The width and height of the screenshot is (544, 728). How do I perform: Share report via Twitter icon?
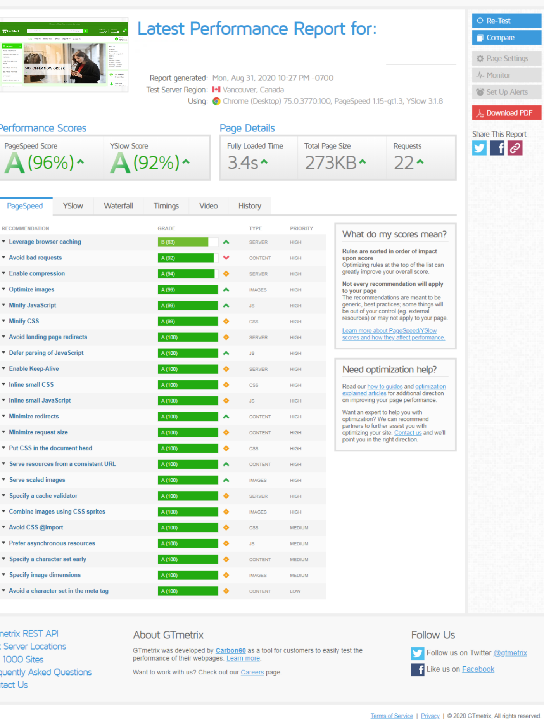pos(479,148)
